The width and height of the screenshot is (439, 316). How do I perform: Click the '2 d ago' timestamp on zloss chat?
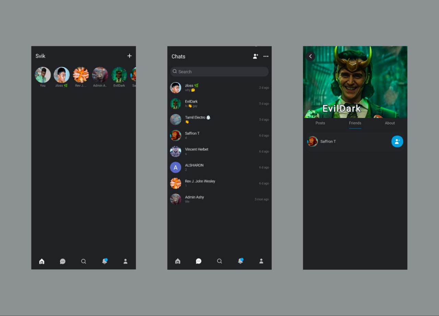click(264, 88)
